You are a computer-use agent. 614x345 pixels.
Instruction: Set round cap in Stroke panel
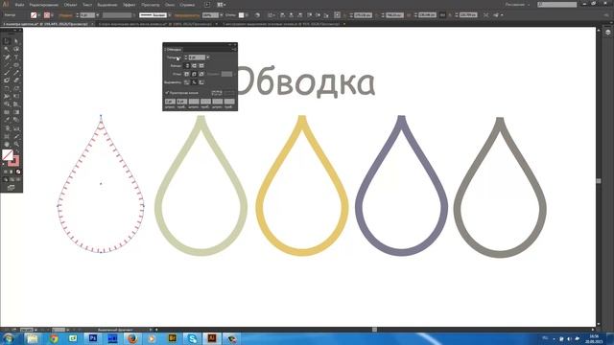(x=194, y=66)
